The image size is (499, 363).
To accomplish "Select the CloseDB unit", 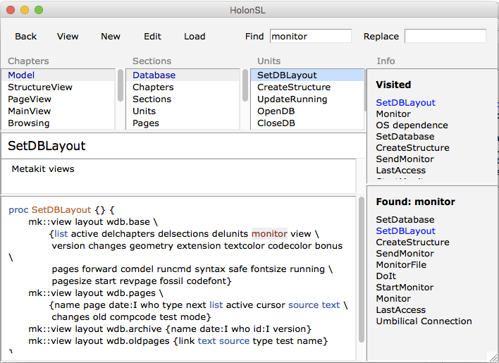I will [276, 123].
